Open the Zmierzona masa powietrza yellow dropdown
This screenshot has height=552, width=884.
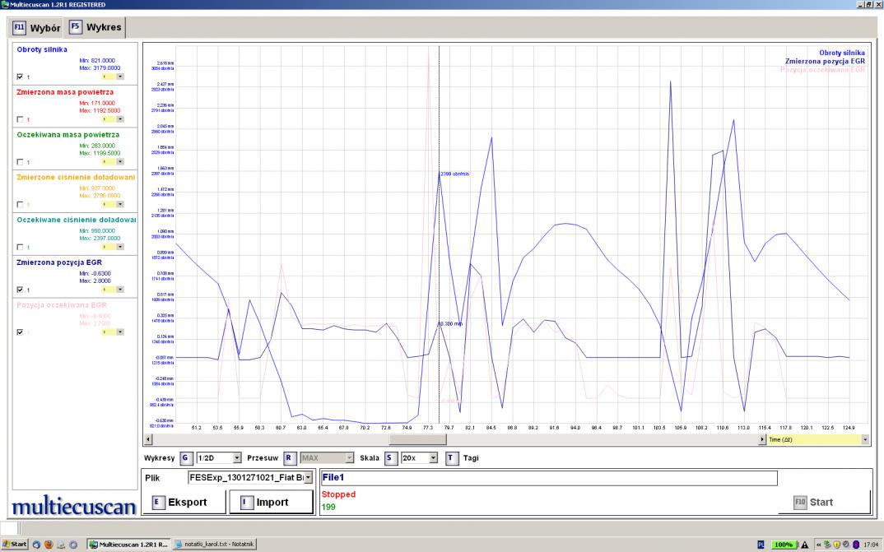113,119
